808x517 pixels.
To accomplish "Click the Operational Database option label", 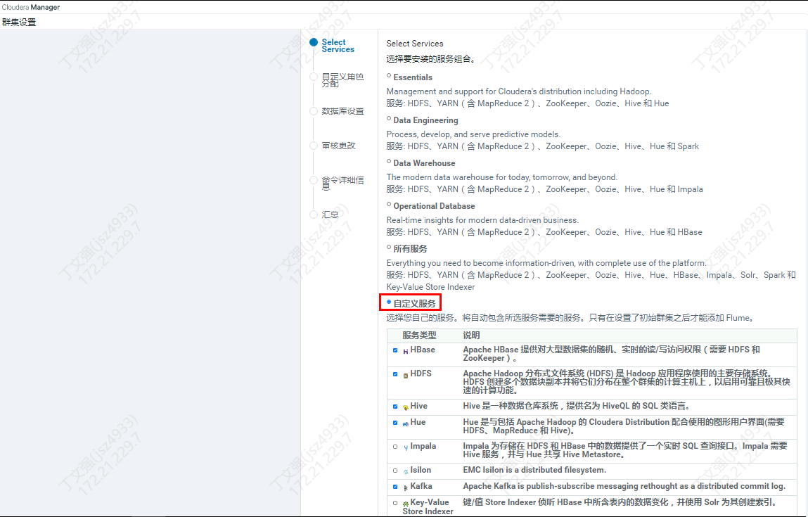I will click(x=434, y=205).
